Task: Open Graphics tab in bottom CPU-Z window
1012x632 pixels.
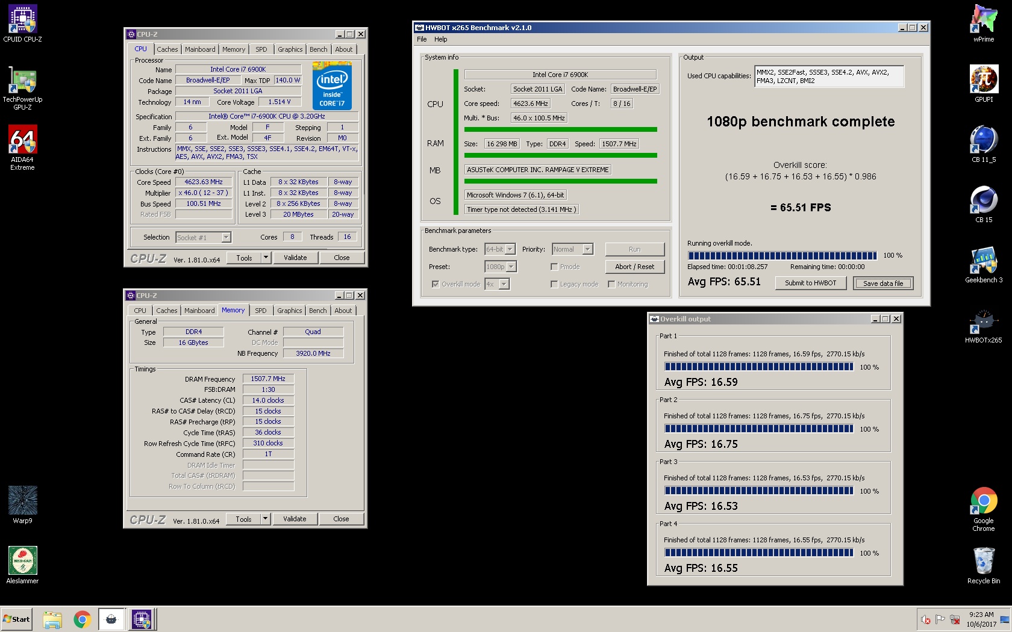Action: [290, 311]
